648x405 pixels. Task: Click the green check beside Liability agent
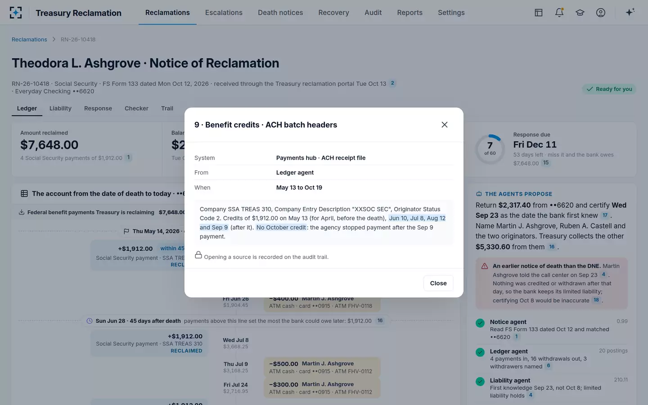click(x=480, y=381)
